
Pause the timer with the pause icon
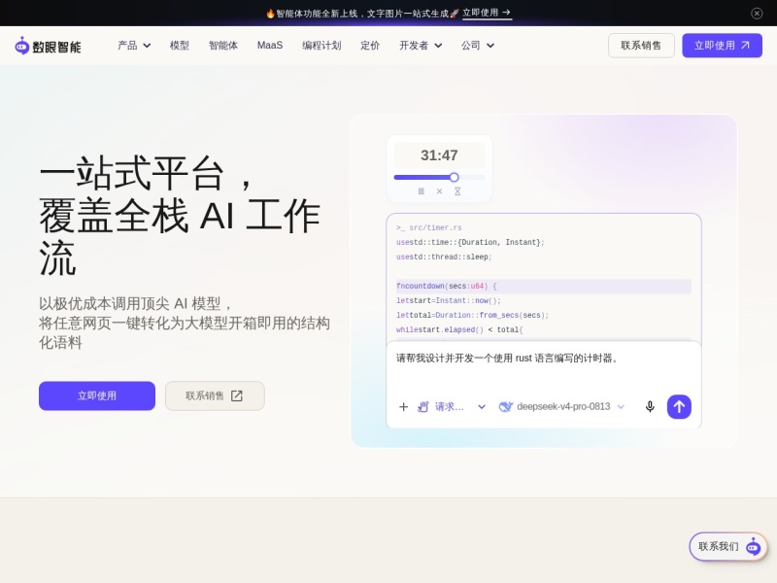(x=422, y=191)
